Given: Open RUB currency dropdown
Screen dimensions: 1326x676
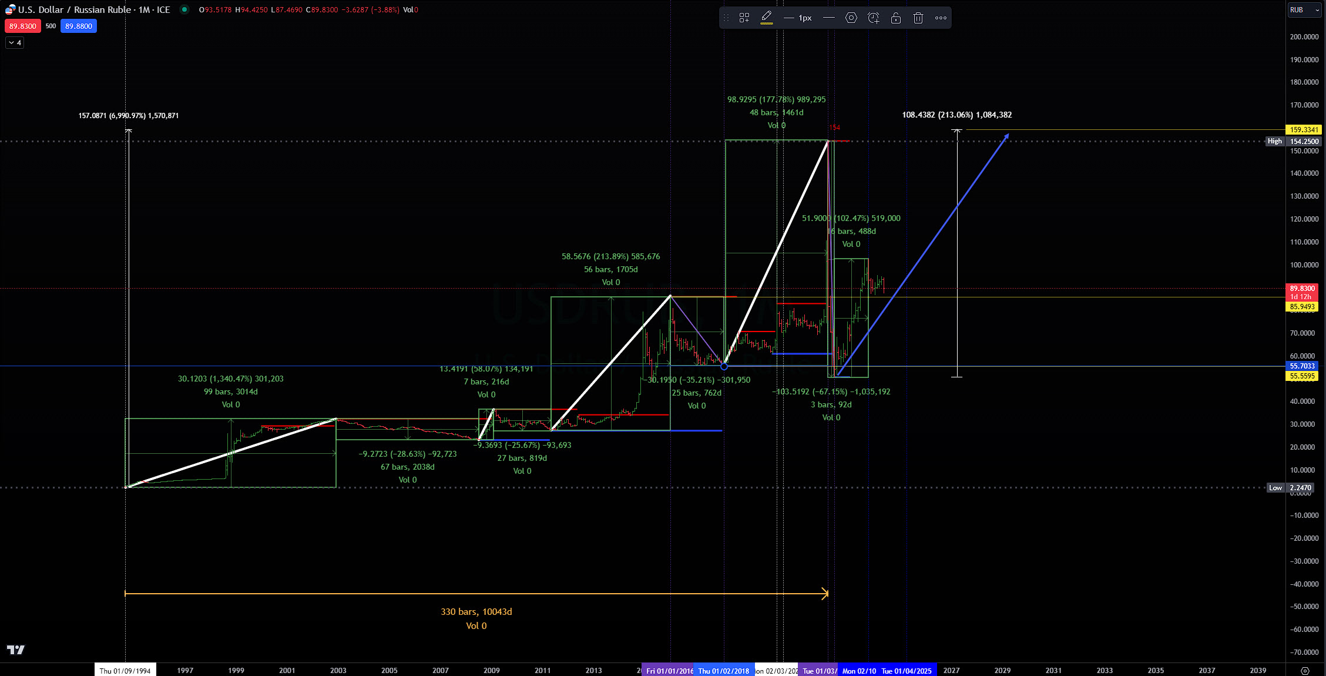Looking at the screenshot, I should [x=1304, y=10].
